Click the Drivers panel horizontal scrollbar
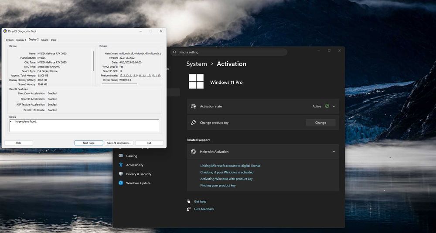 coord(119,84)
